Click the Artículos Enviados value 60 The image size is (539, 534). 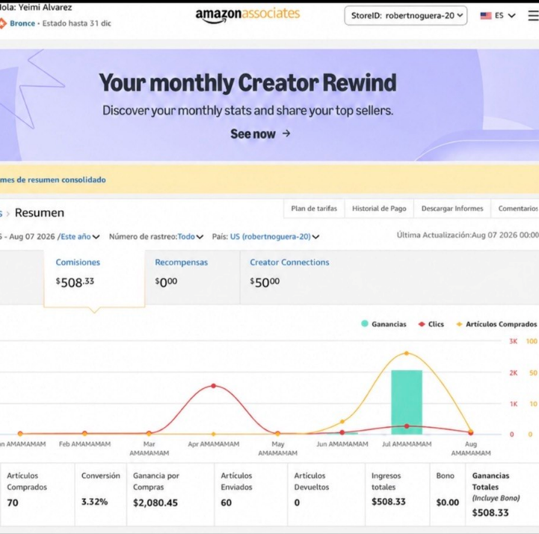(227, 503)
